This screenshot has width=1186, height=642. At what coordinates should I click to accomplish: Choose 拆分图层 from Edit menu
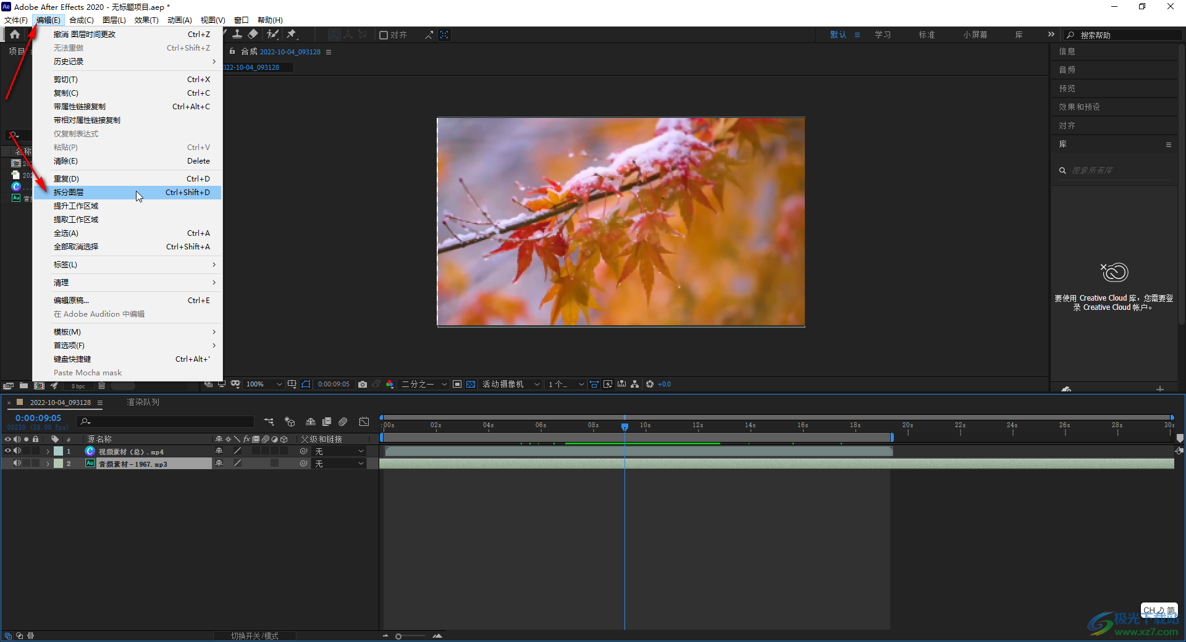coord(128,193)
